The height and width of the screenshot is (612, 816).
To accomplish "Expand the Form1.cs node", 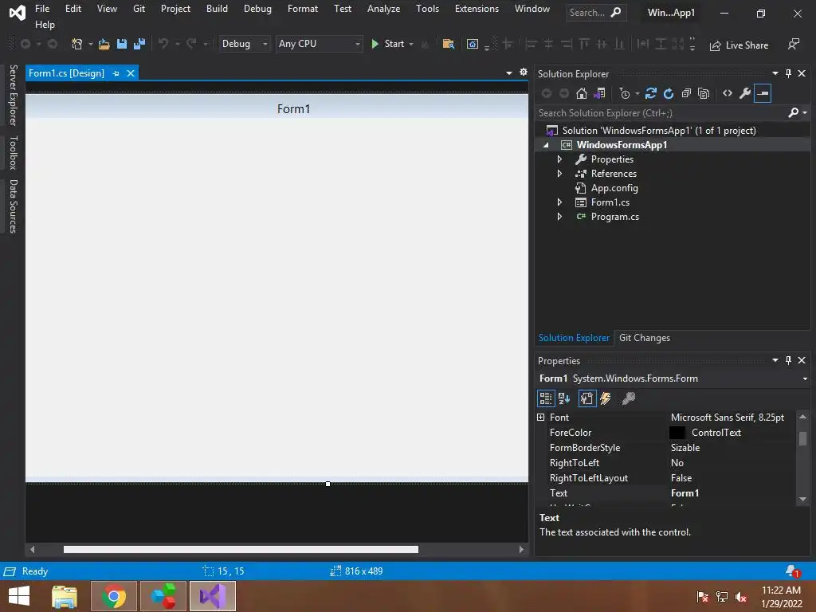I will pyautogui.click(x=560, y=202).
